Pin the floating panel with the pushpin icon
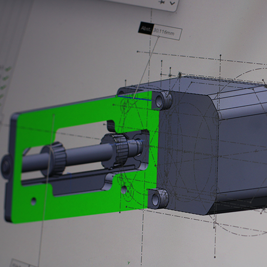Screen dimensions: 267x267 point(161,2)
